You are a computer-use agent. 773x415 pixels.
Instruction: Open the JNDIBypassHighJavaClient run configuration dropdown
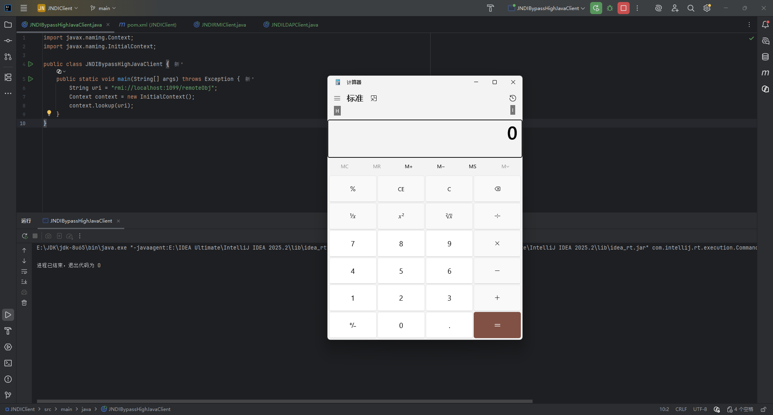click(547, 8)
